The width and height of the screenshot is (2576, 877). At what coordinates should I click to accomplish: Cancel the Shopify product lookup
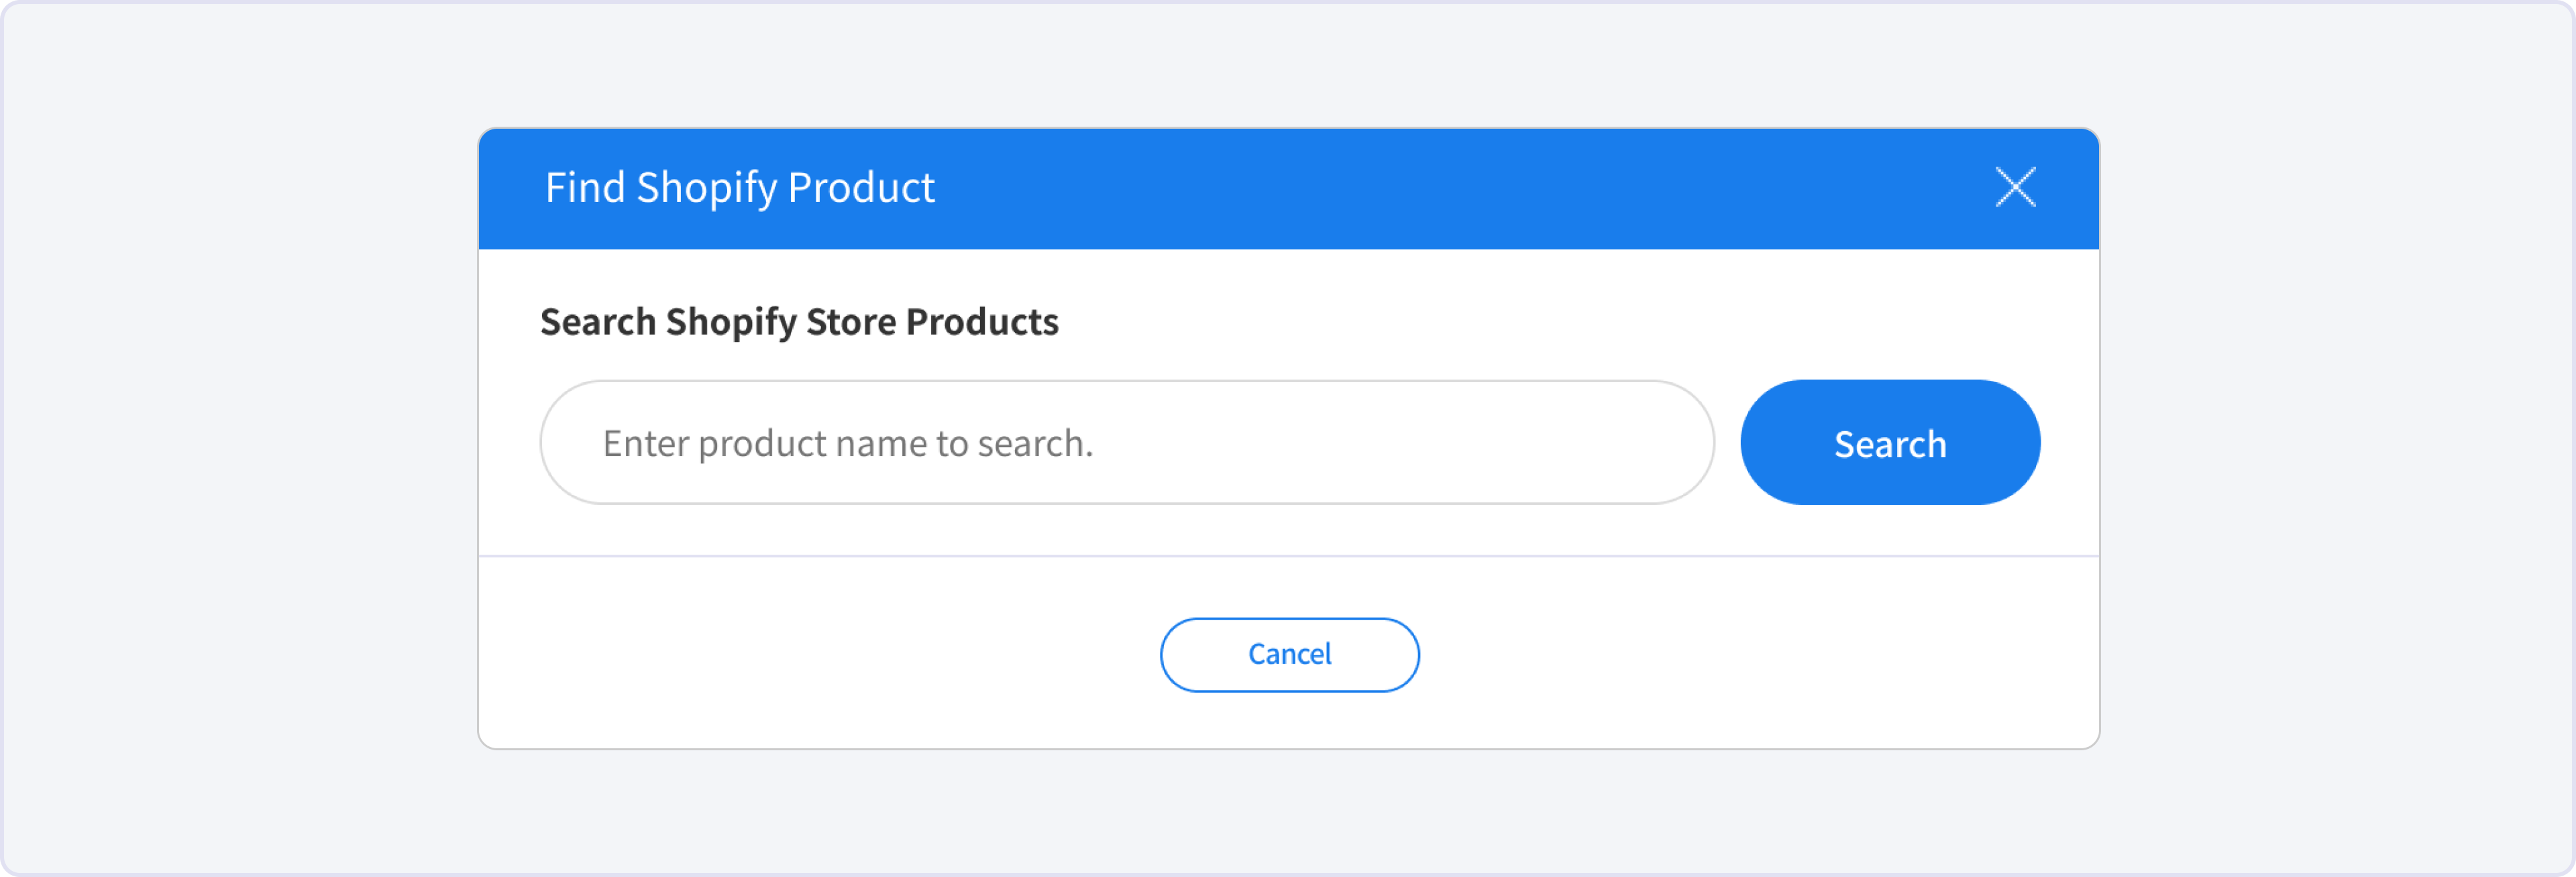1289,654
